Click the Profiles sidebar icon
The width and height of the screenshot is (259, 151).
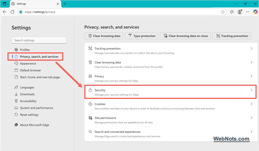pyautogui.click(x=16, y=50)
